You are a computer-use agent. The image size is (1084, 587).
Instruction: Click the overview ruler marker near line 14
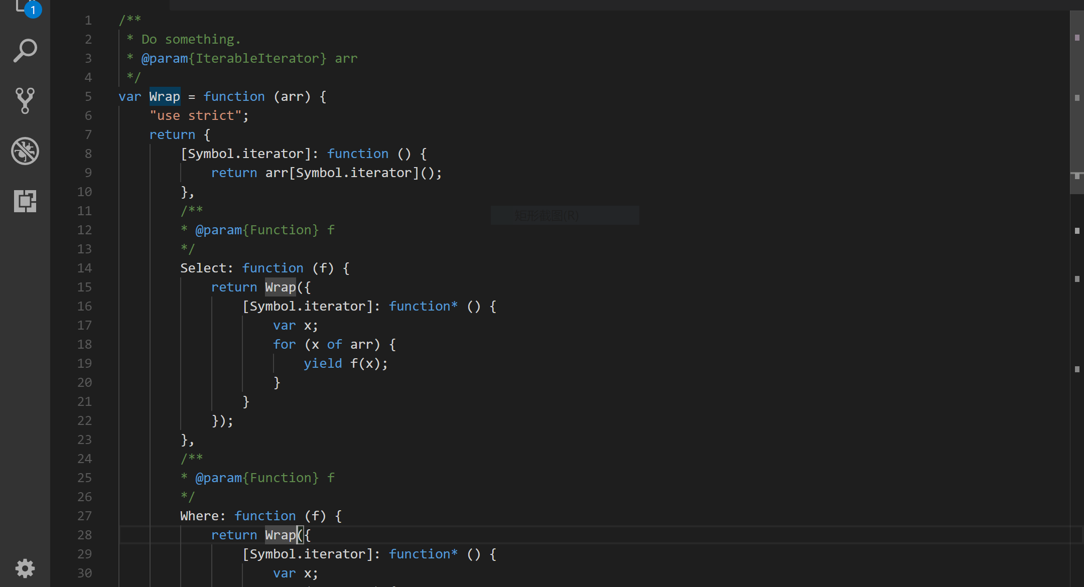[x=1077, y=278]
